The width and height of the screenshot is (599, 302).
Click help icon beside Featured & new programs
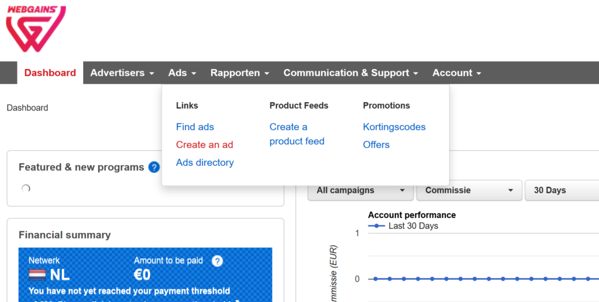pos(154,168)
